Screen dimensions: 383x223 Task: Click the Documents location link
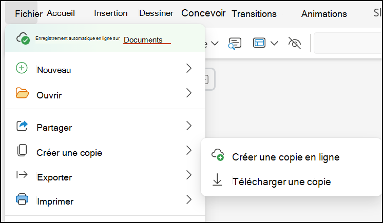pyautogui.click(x=143, y=40)
